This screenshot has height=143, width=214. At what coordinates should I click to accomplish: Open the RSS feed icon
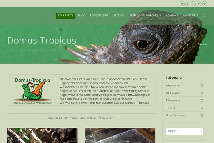[193, 4]
